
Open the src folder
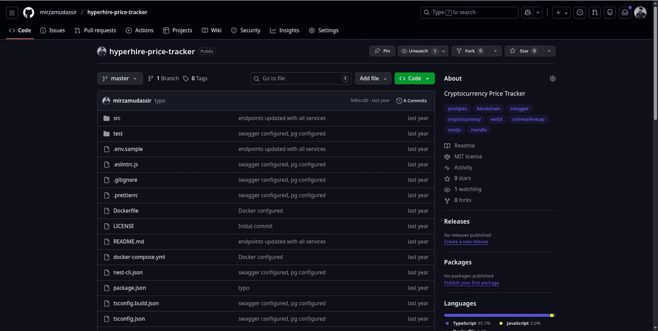pos(116,118)
